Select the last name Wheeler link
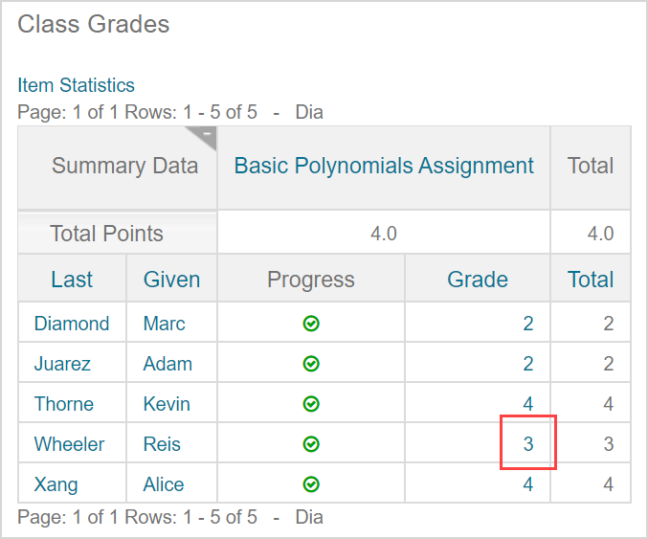 tap(69, 444)
